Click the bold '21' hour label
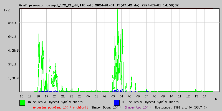Image resolution: width=222 pixels, height=111 pixels. coord(63,96)
